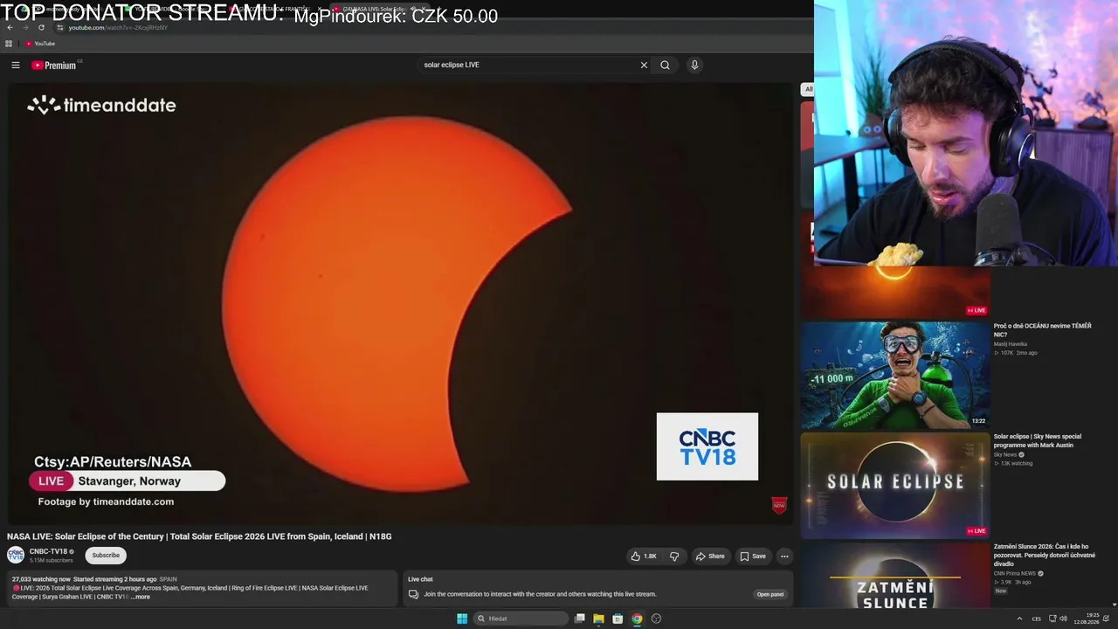Open Task View on the taskbar
The width and height of the screenshot is (1118, 629).
coord(579,619)
